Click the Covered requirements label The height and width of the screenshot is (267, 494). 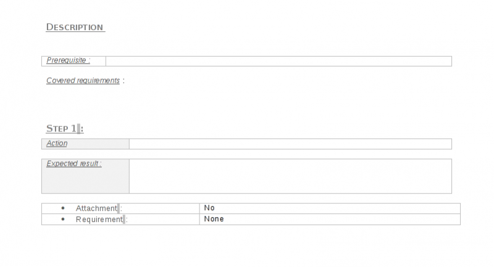pyautogui.click(x=83, y=81)
